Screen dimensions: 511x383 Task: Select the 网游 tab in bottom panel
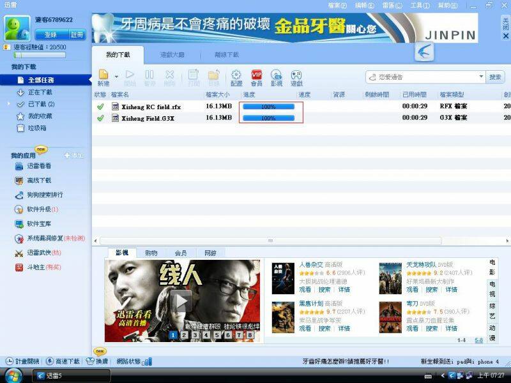click(x=210, y=253)
